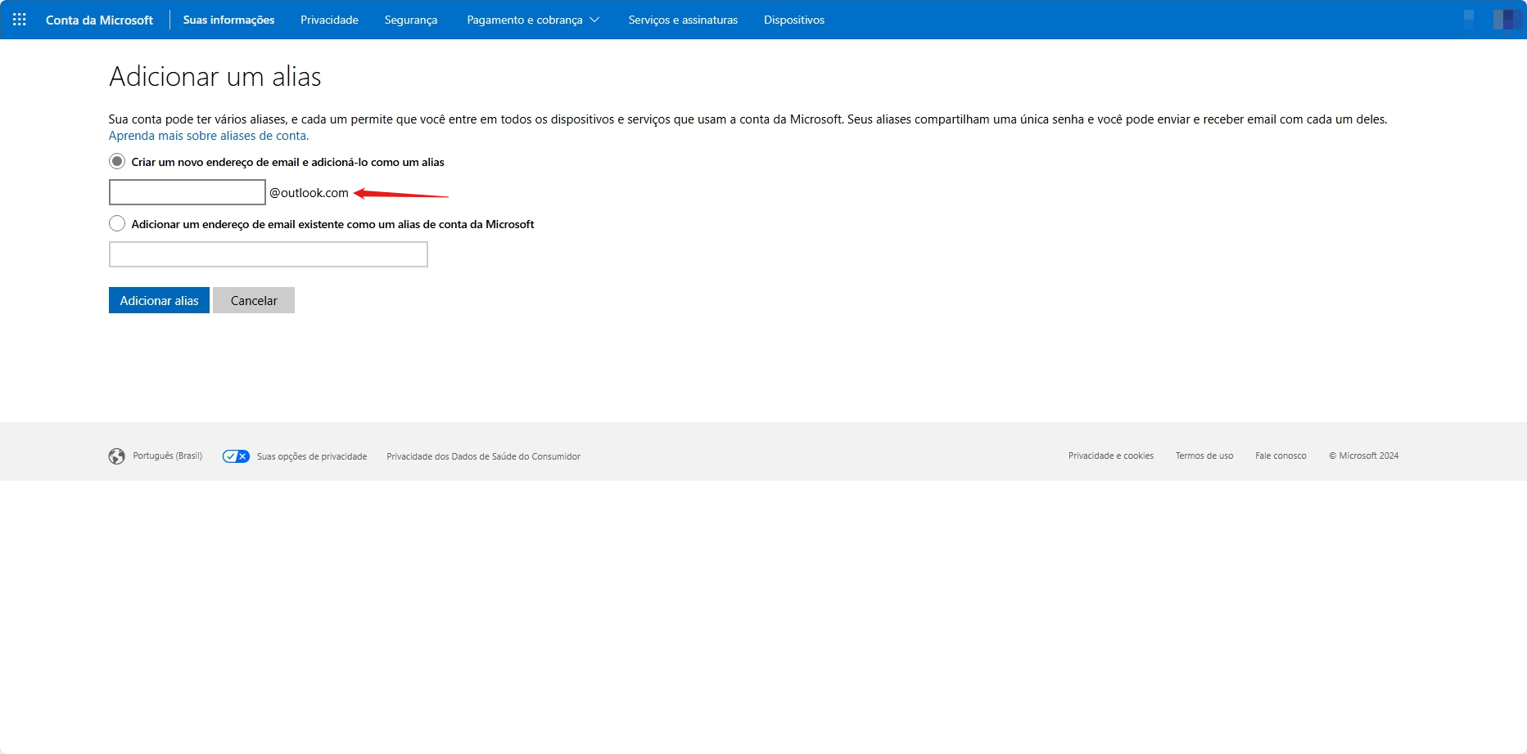Open 'Aprenda mais sobre aliases de conta' link
Viewport: 1527px width, 754px height.
[209, 136]
